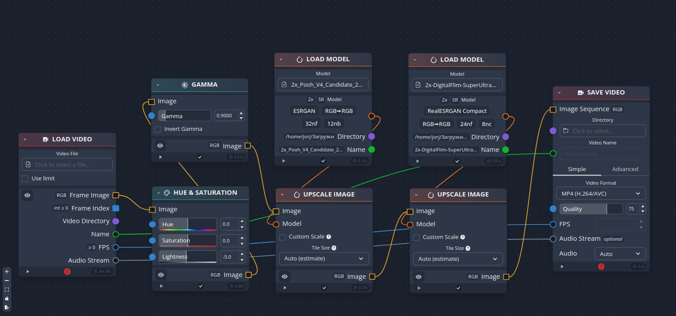This screenshot has width=676, height=316.
Task: Switch to the Simple tab in Save Video
Action: pyautogui.click(x=577, y=169)
